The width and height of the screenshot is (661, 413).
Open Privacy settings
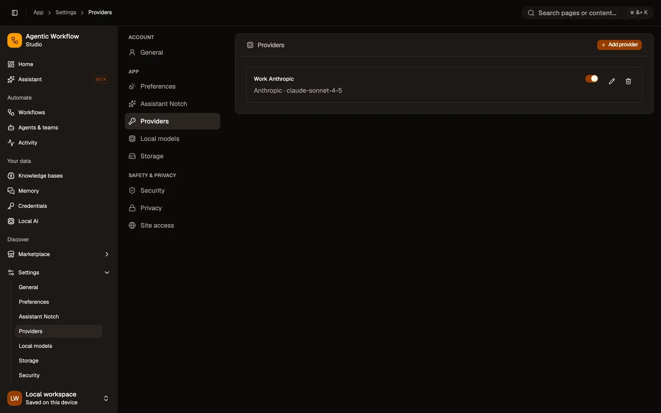[x=173, y=208]
